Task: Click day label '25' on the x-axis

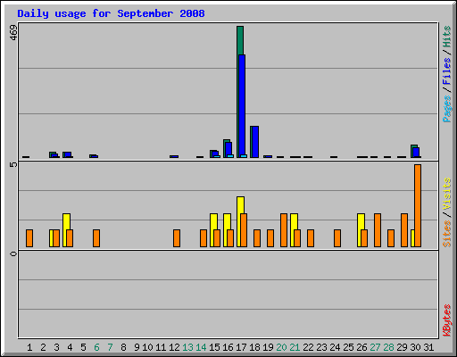Action: pyautogui.click(x=348, y=347)
